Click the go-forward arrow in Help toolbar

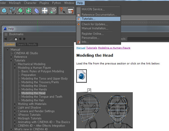tap(11, 39)
